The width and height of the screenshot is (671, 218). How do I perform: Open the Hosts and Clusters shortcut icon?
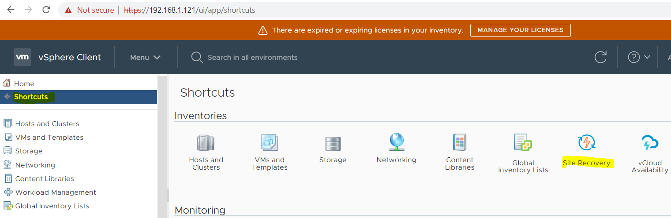[206, 143]
